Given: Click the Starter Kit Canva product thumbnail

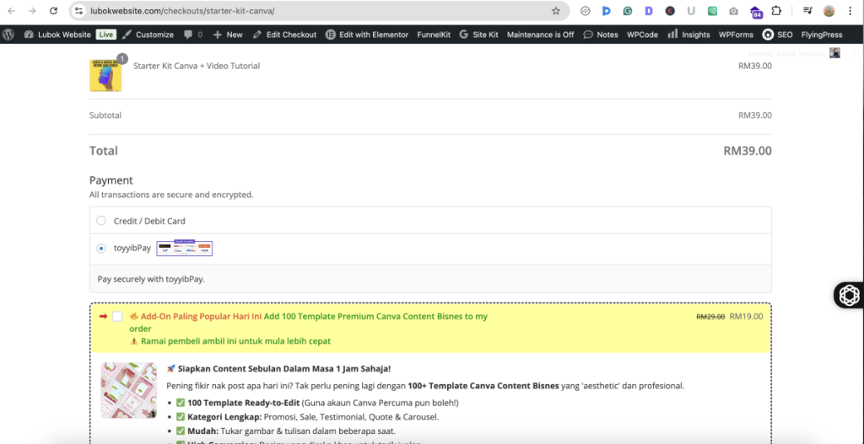Looking at the screenshot, I should pyautogui.click(x=105, y=75).
